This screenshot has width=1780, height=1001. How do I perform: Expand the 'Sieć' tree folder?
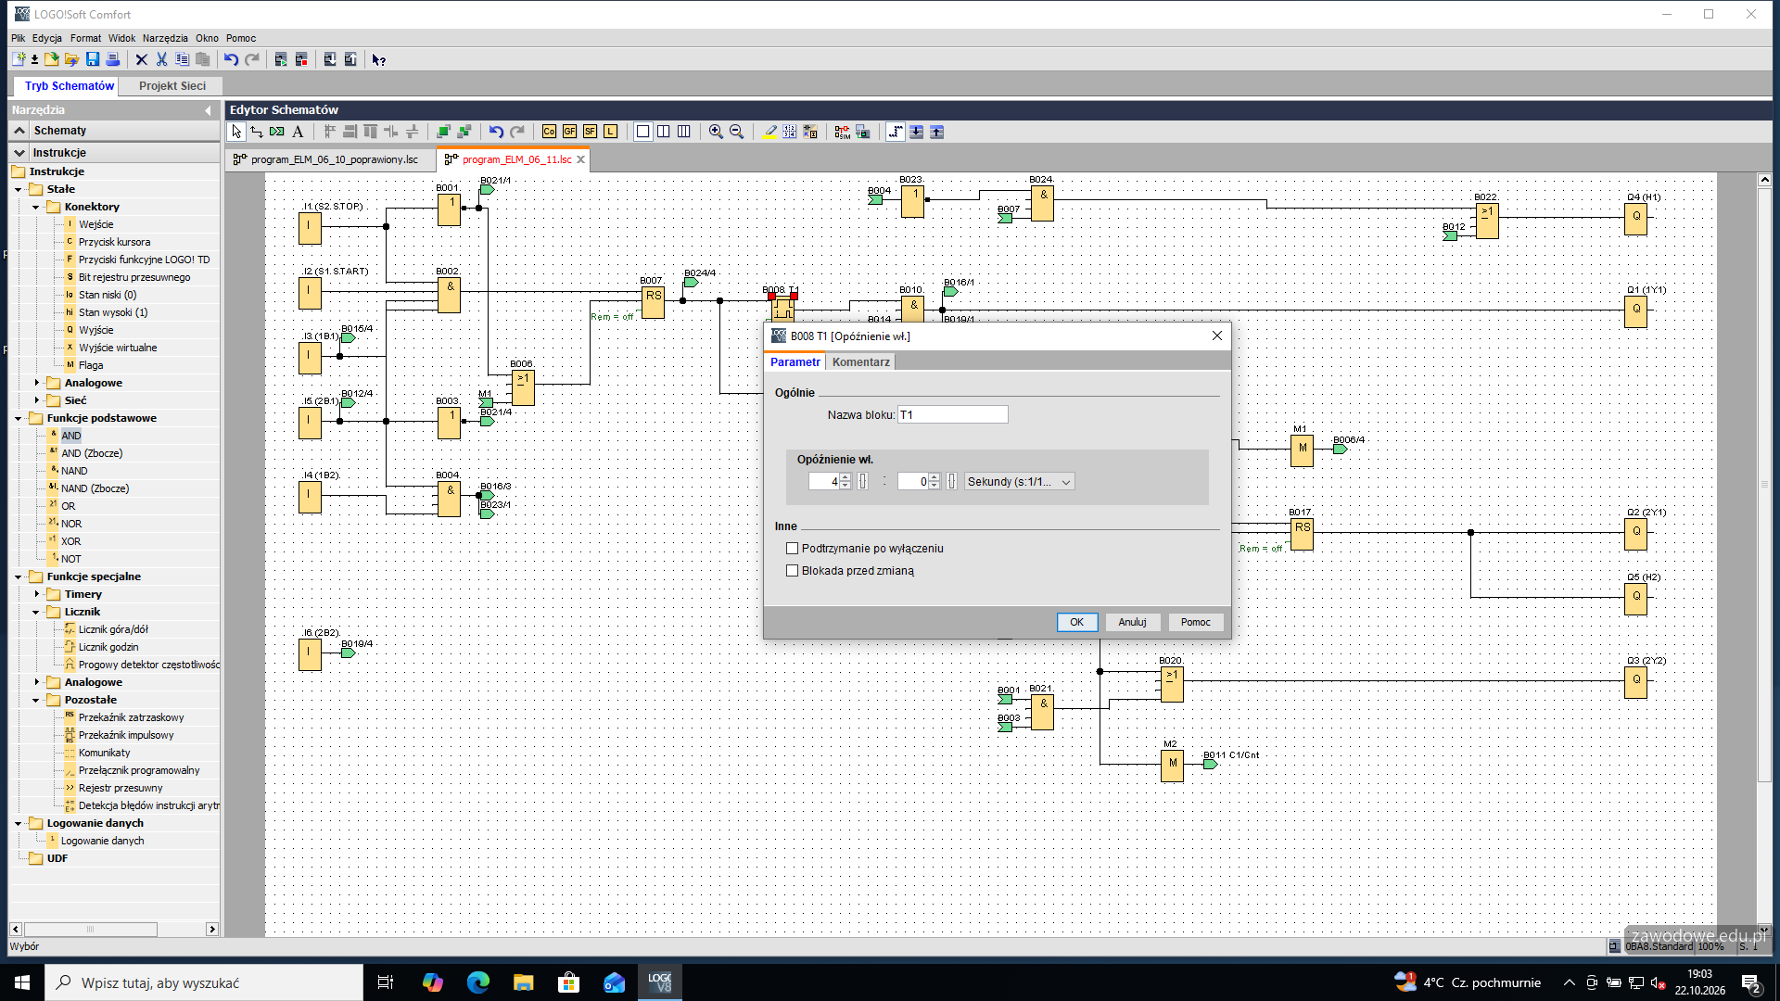(x=36, y=400)
